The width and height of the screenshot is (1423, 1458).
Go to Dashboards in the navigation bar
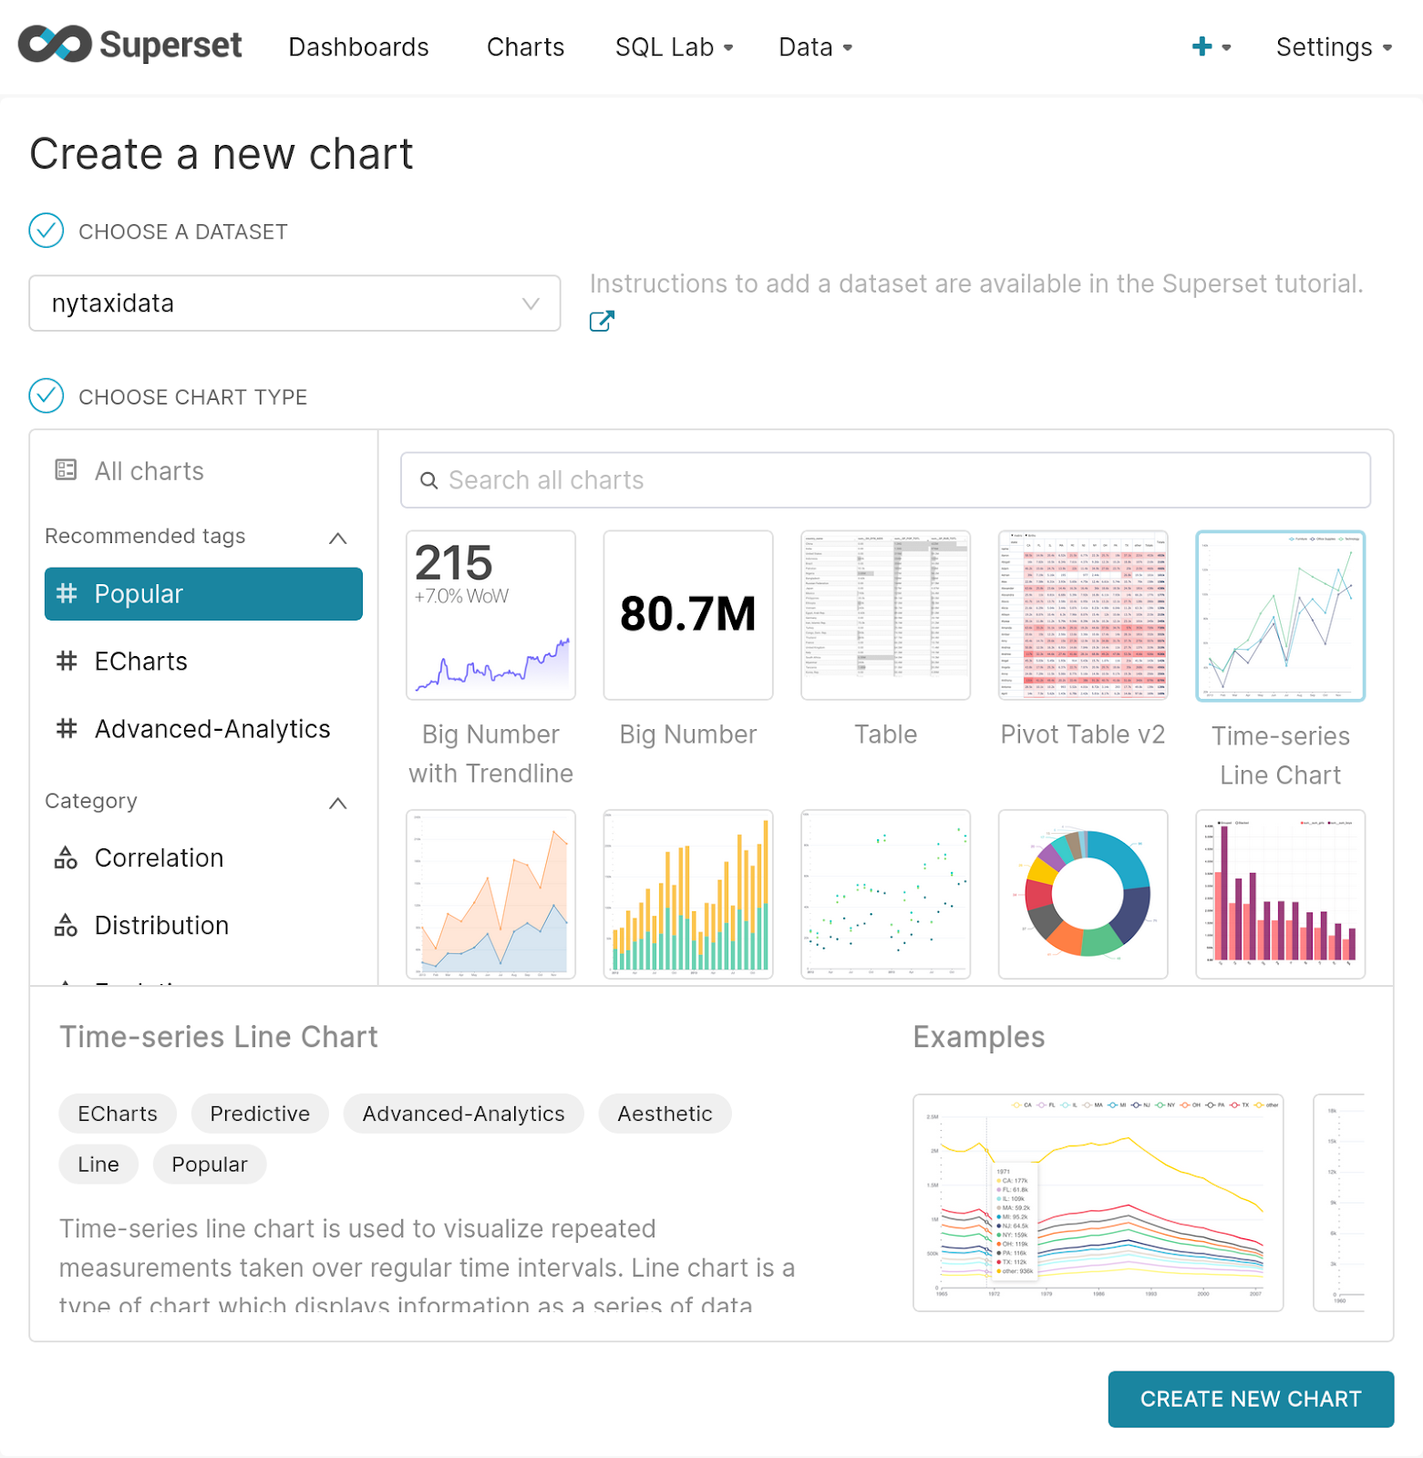point(358,47)
